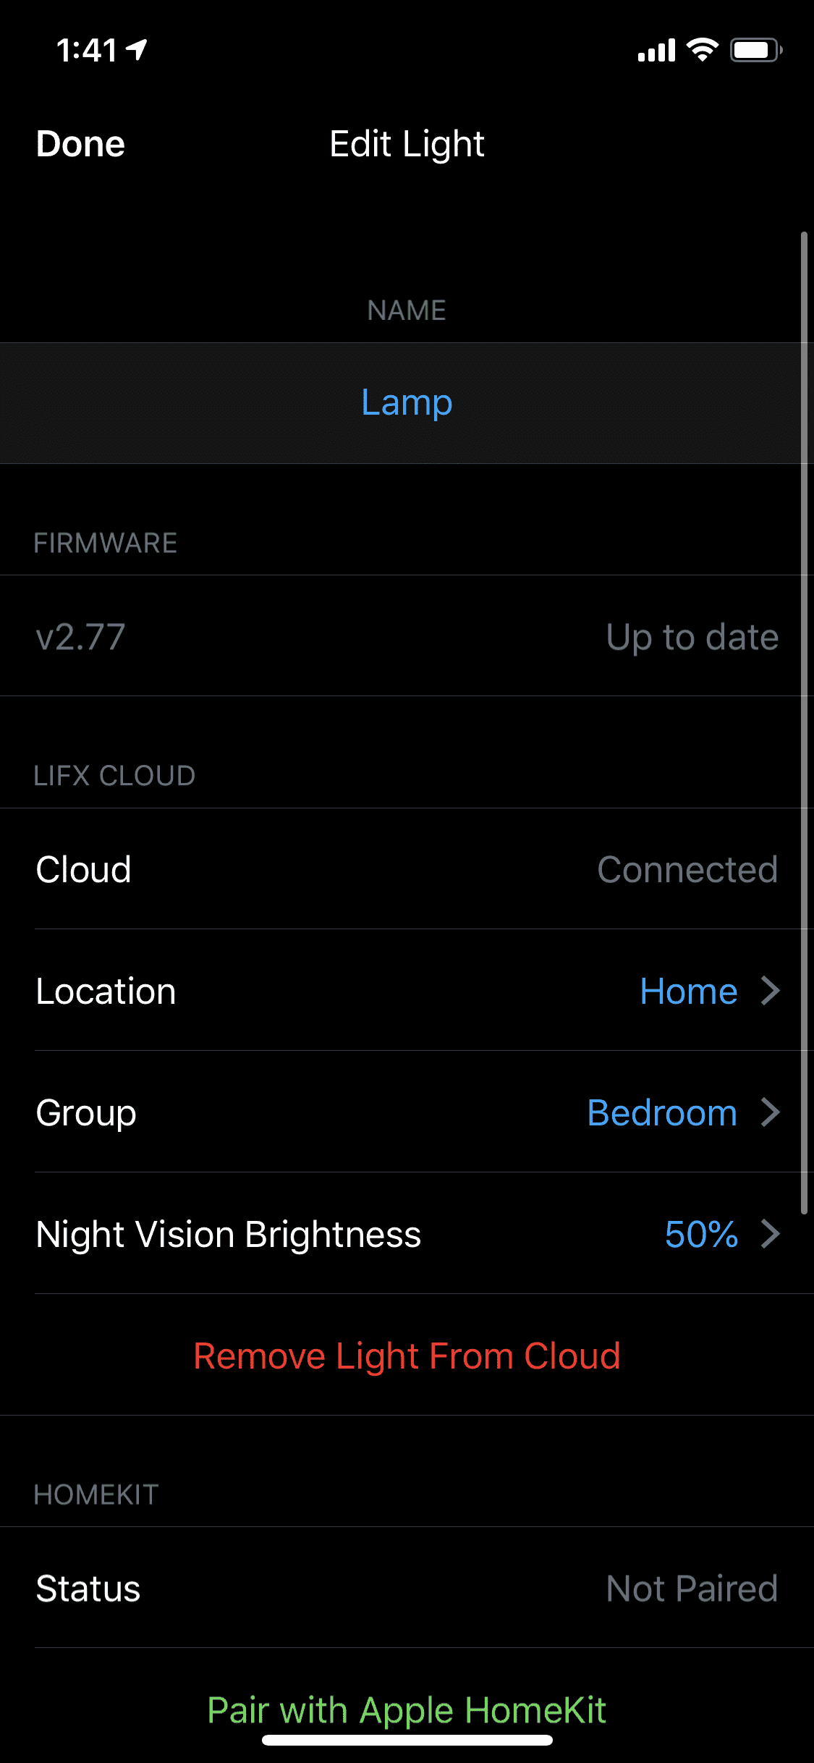Tap the firmware v2.77 row

pos(407,637)
